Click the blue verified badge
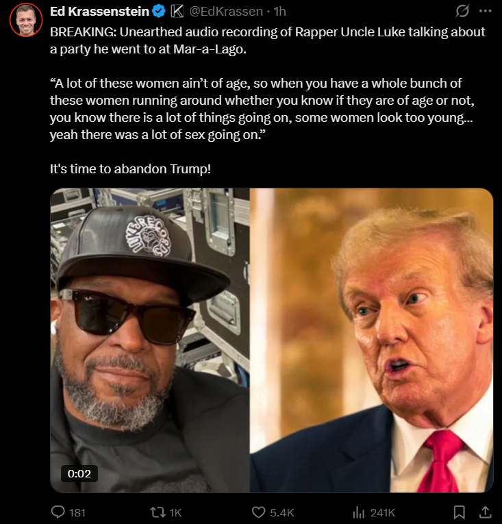 coord(159,12)
